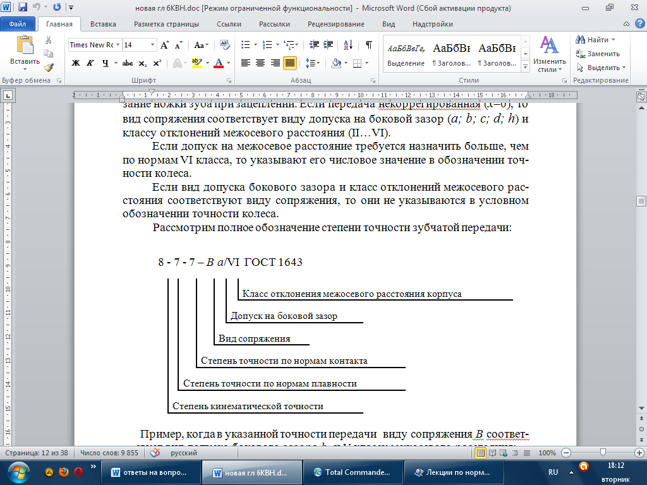Click Страница: 12 из 38 in status bar
The width and height of the screenshot is (647, 485).
coord(36,453)
